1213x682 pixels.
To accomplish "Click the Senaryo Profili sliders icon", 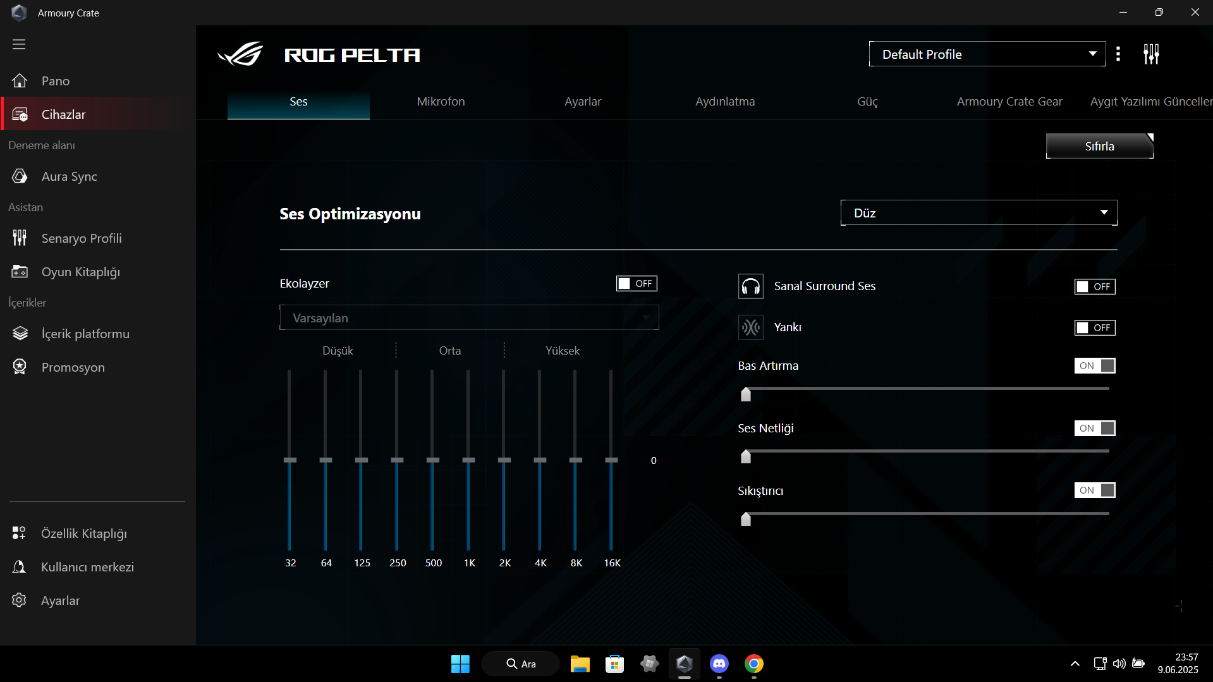I will click(x=20, y=238).
